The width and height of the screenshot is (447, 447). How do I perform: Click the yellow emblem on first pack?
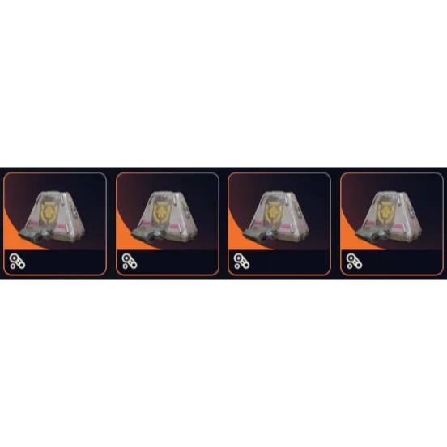[49, 213]
